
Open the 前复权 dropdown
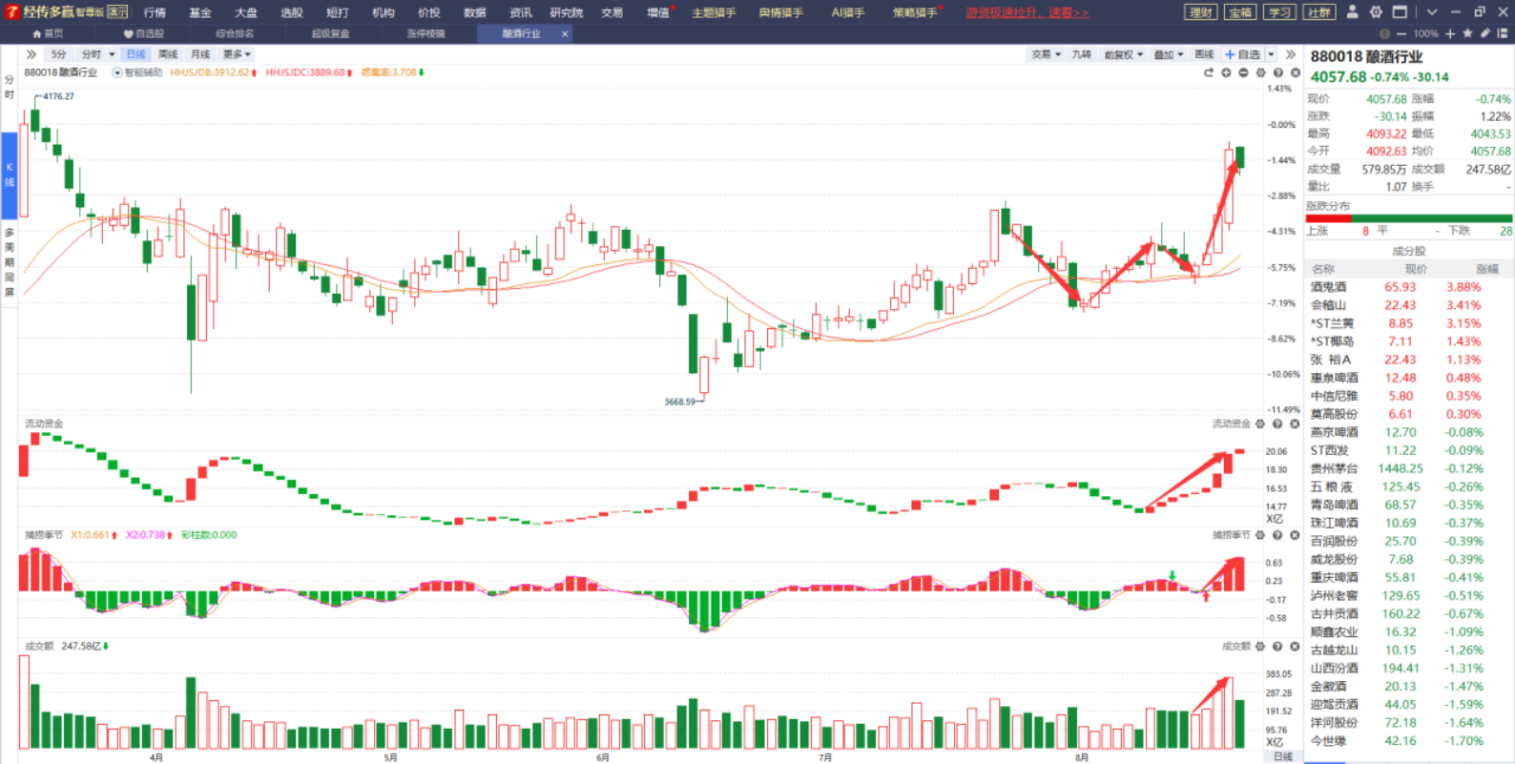1123,54
